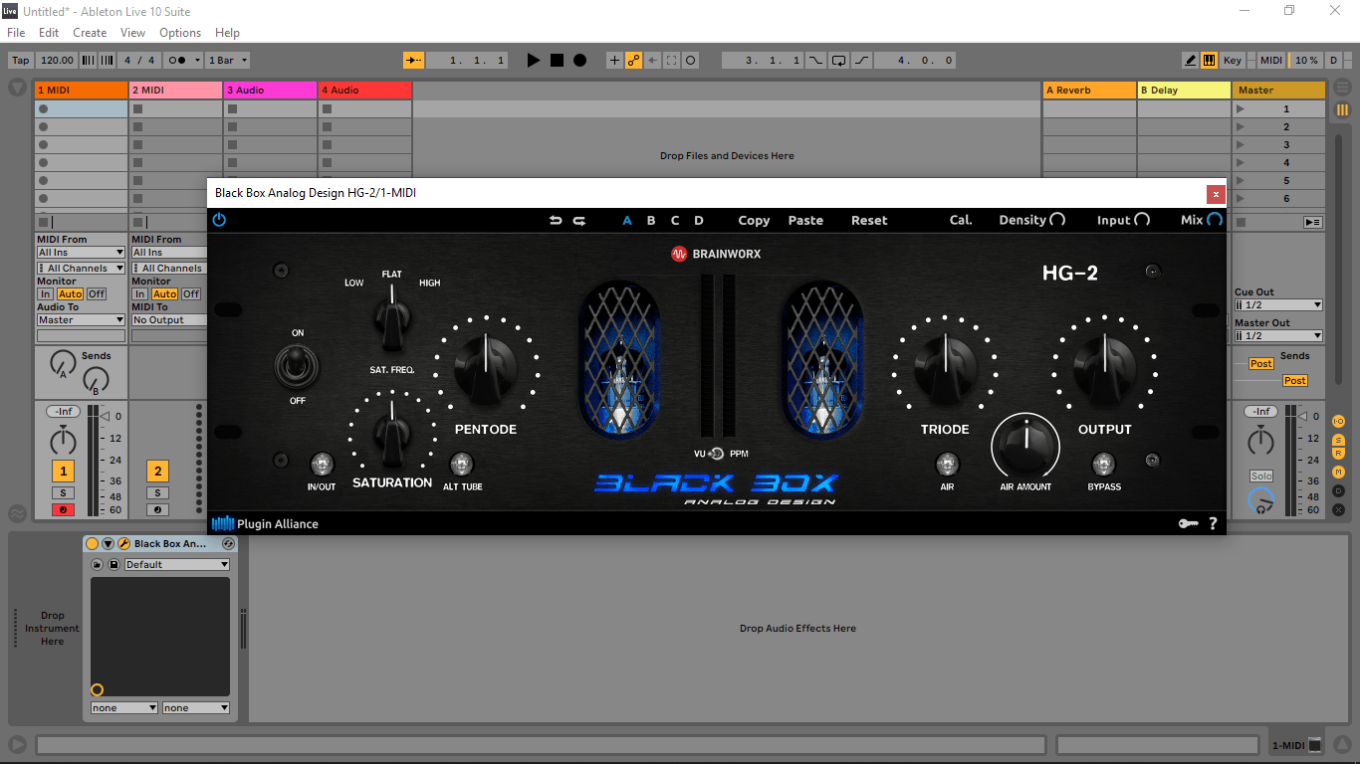Toggle the ALT TUBE switch
Screen dimensions: 1360x764
pyautogui.click(x=461, y=464)
